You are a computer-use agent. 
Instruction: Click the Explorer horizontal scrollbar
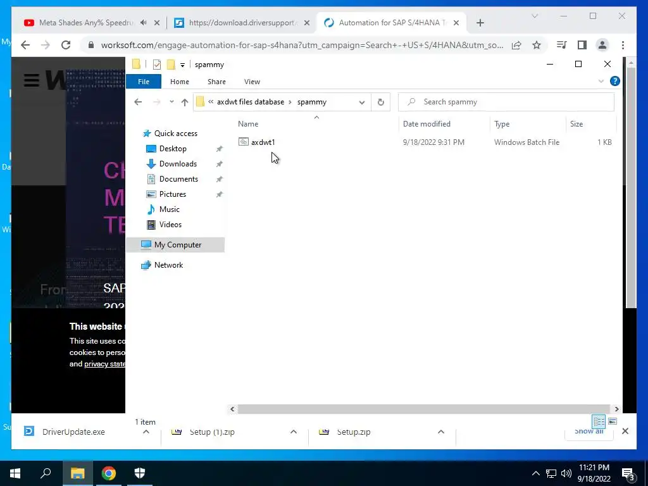(x=424, y=409)
